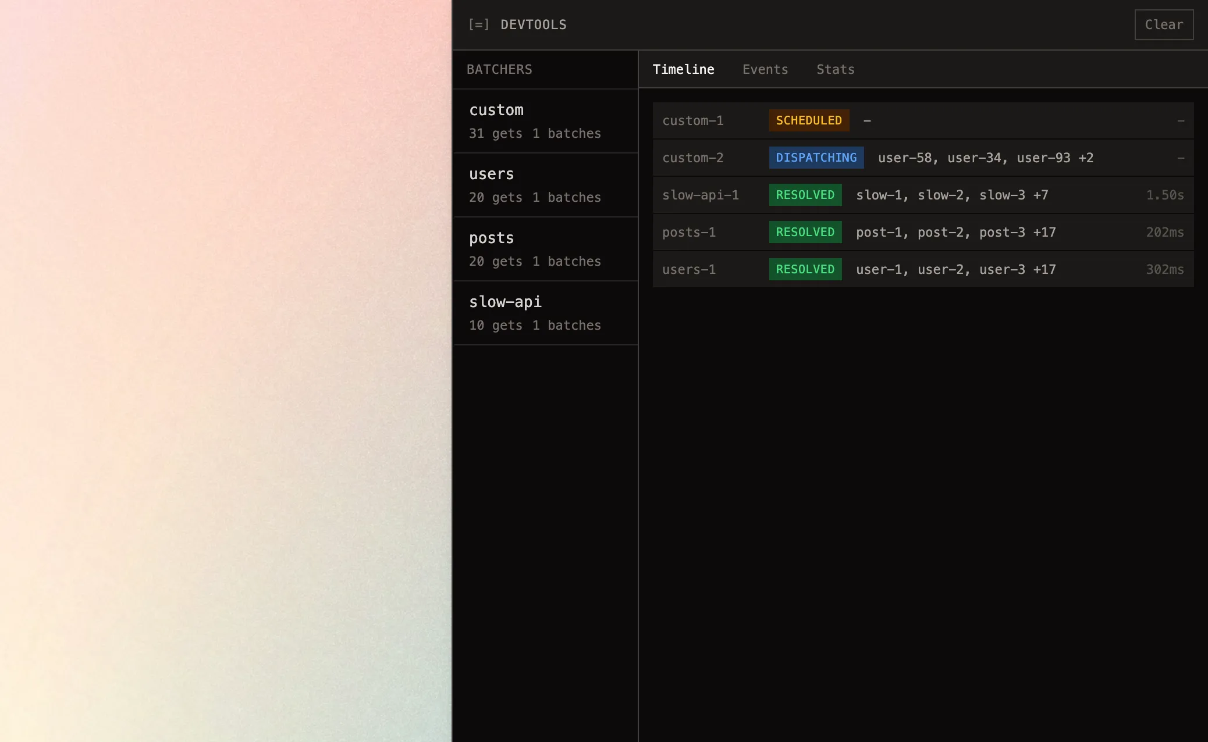Viewport: 1208px width, 742px height.
Task: Click '10 gets 1 batches' under slow-api
Action: (x=535, y=325)
